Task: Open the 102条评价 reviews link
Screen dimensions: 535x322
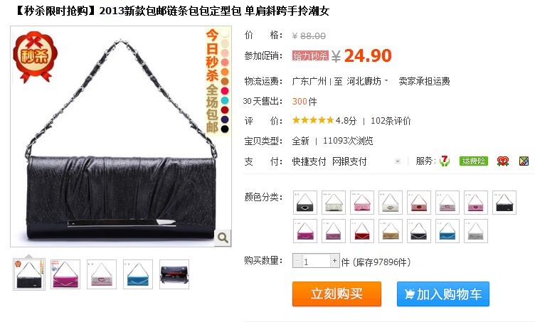Action: pyautogui.click(x=391, y=121)
